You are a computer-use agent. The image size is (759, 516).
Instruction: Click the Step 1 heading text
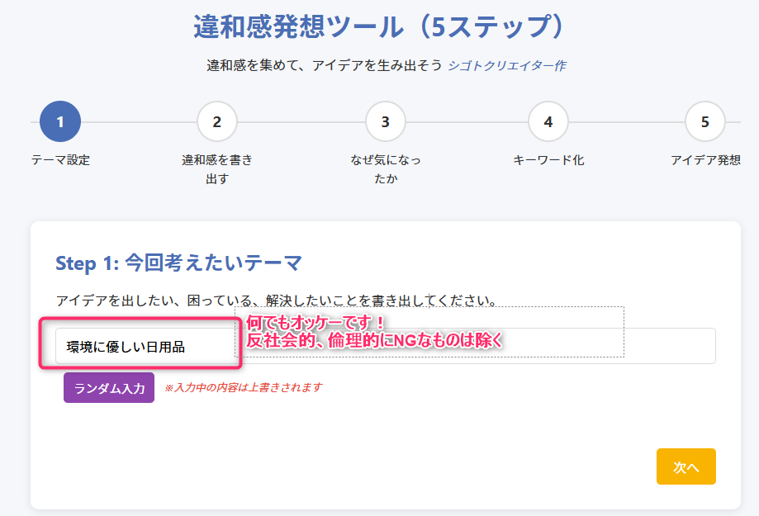click(x=178, y=263)
